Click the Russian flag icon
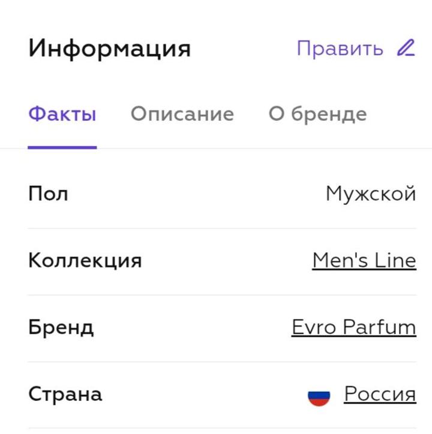 pyautogui.click(x=319, y=396)
